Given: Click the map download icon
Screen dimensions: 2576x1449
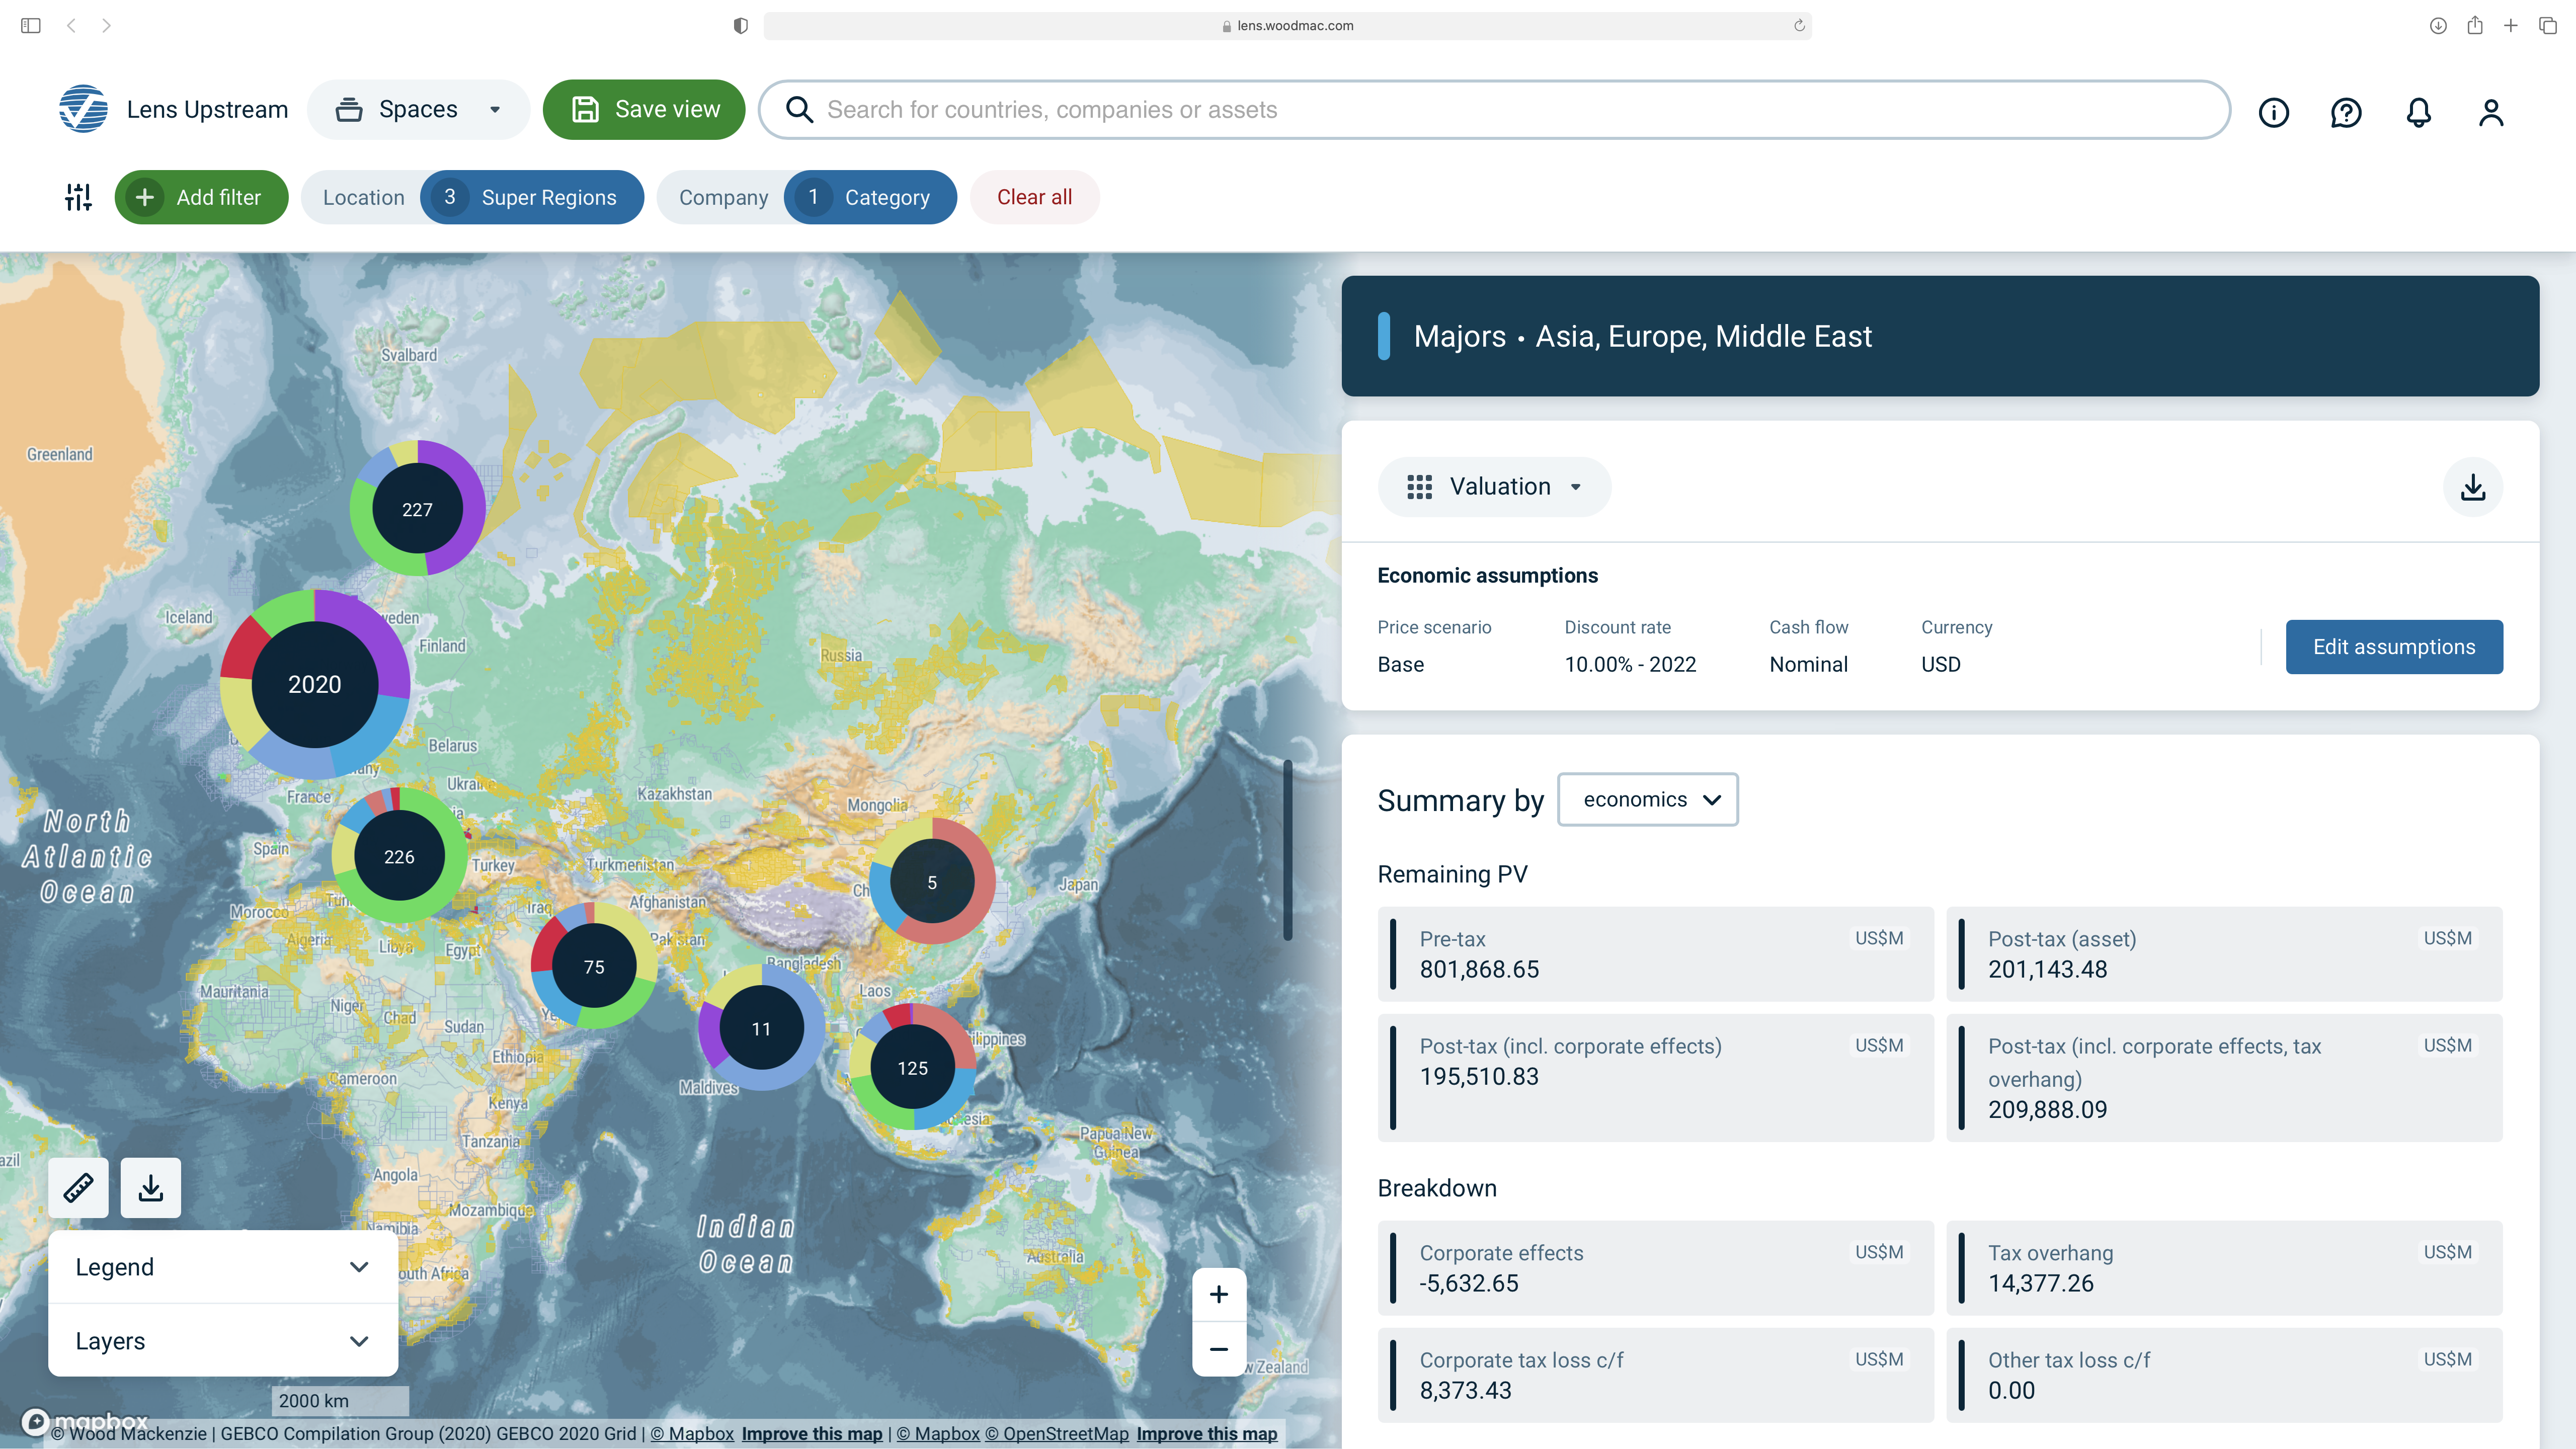Looking at the screenshot, I should coord(151,1188).
